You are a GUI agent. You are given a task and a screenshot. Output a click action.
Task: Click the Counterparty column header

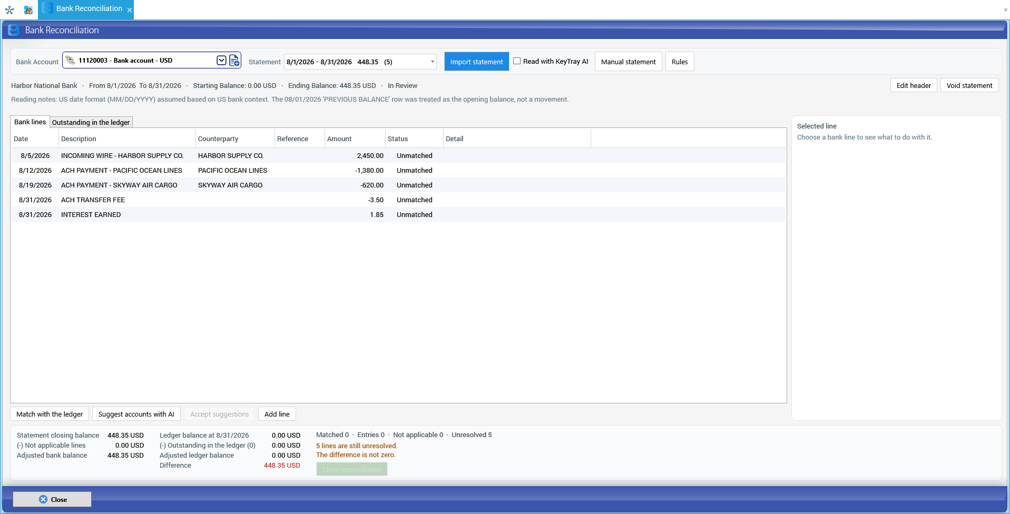[235, 139]
